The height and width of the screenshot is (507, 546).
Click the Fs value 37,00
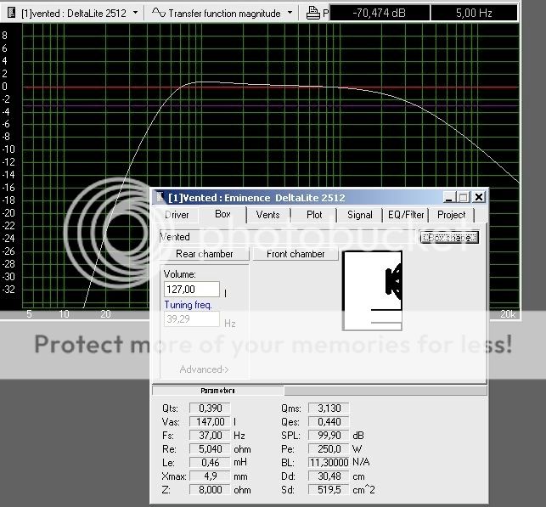[210, 436]
